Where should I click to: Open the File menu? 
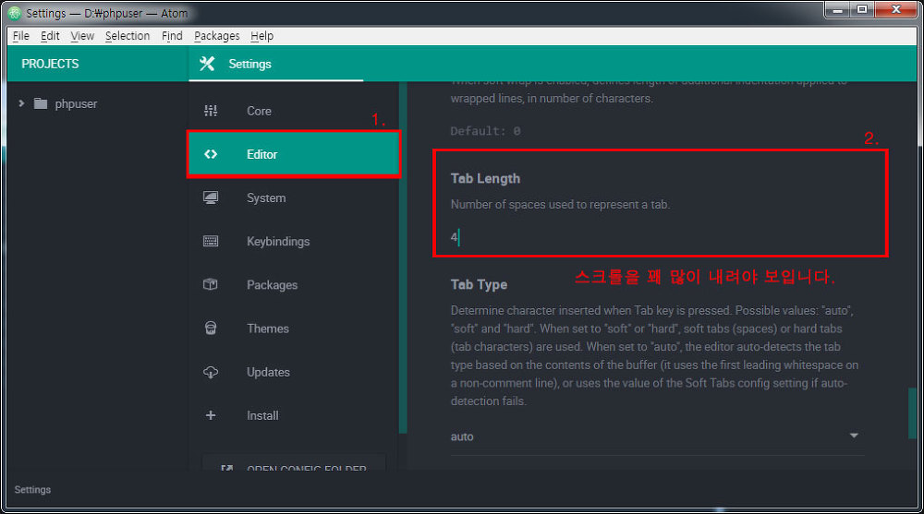20,36
